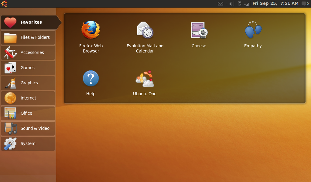Open Evolution Mail and Calendar
The height and width of the screenshot is (182, 311).
(145, 37)
